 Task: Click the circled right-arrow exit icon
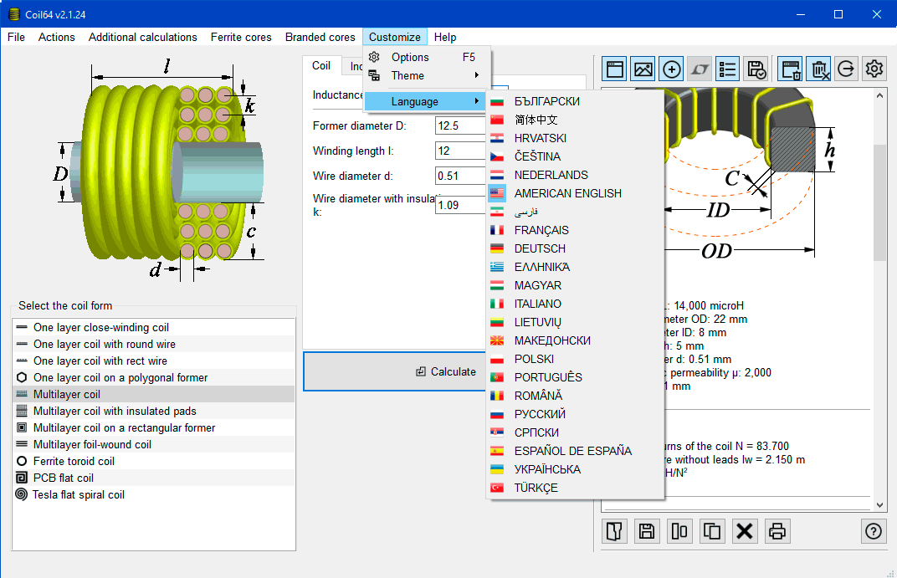[x=846, y=69]
